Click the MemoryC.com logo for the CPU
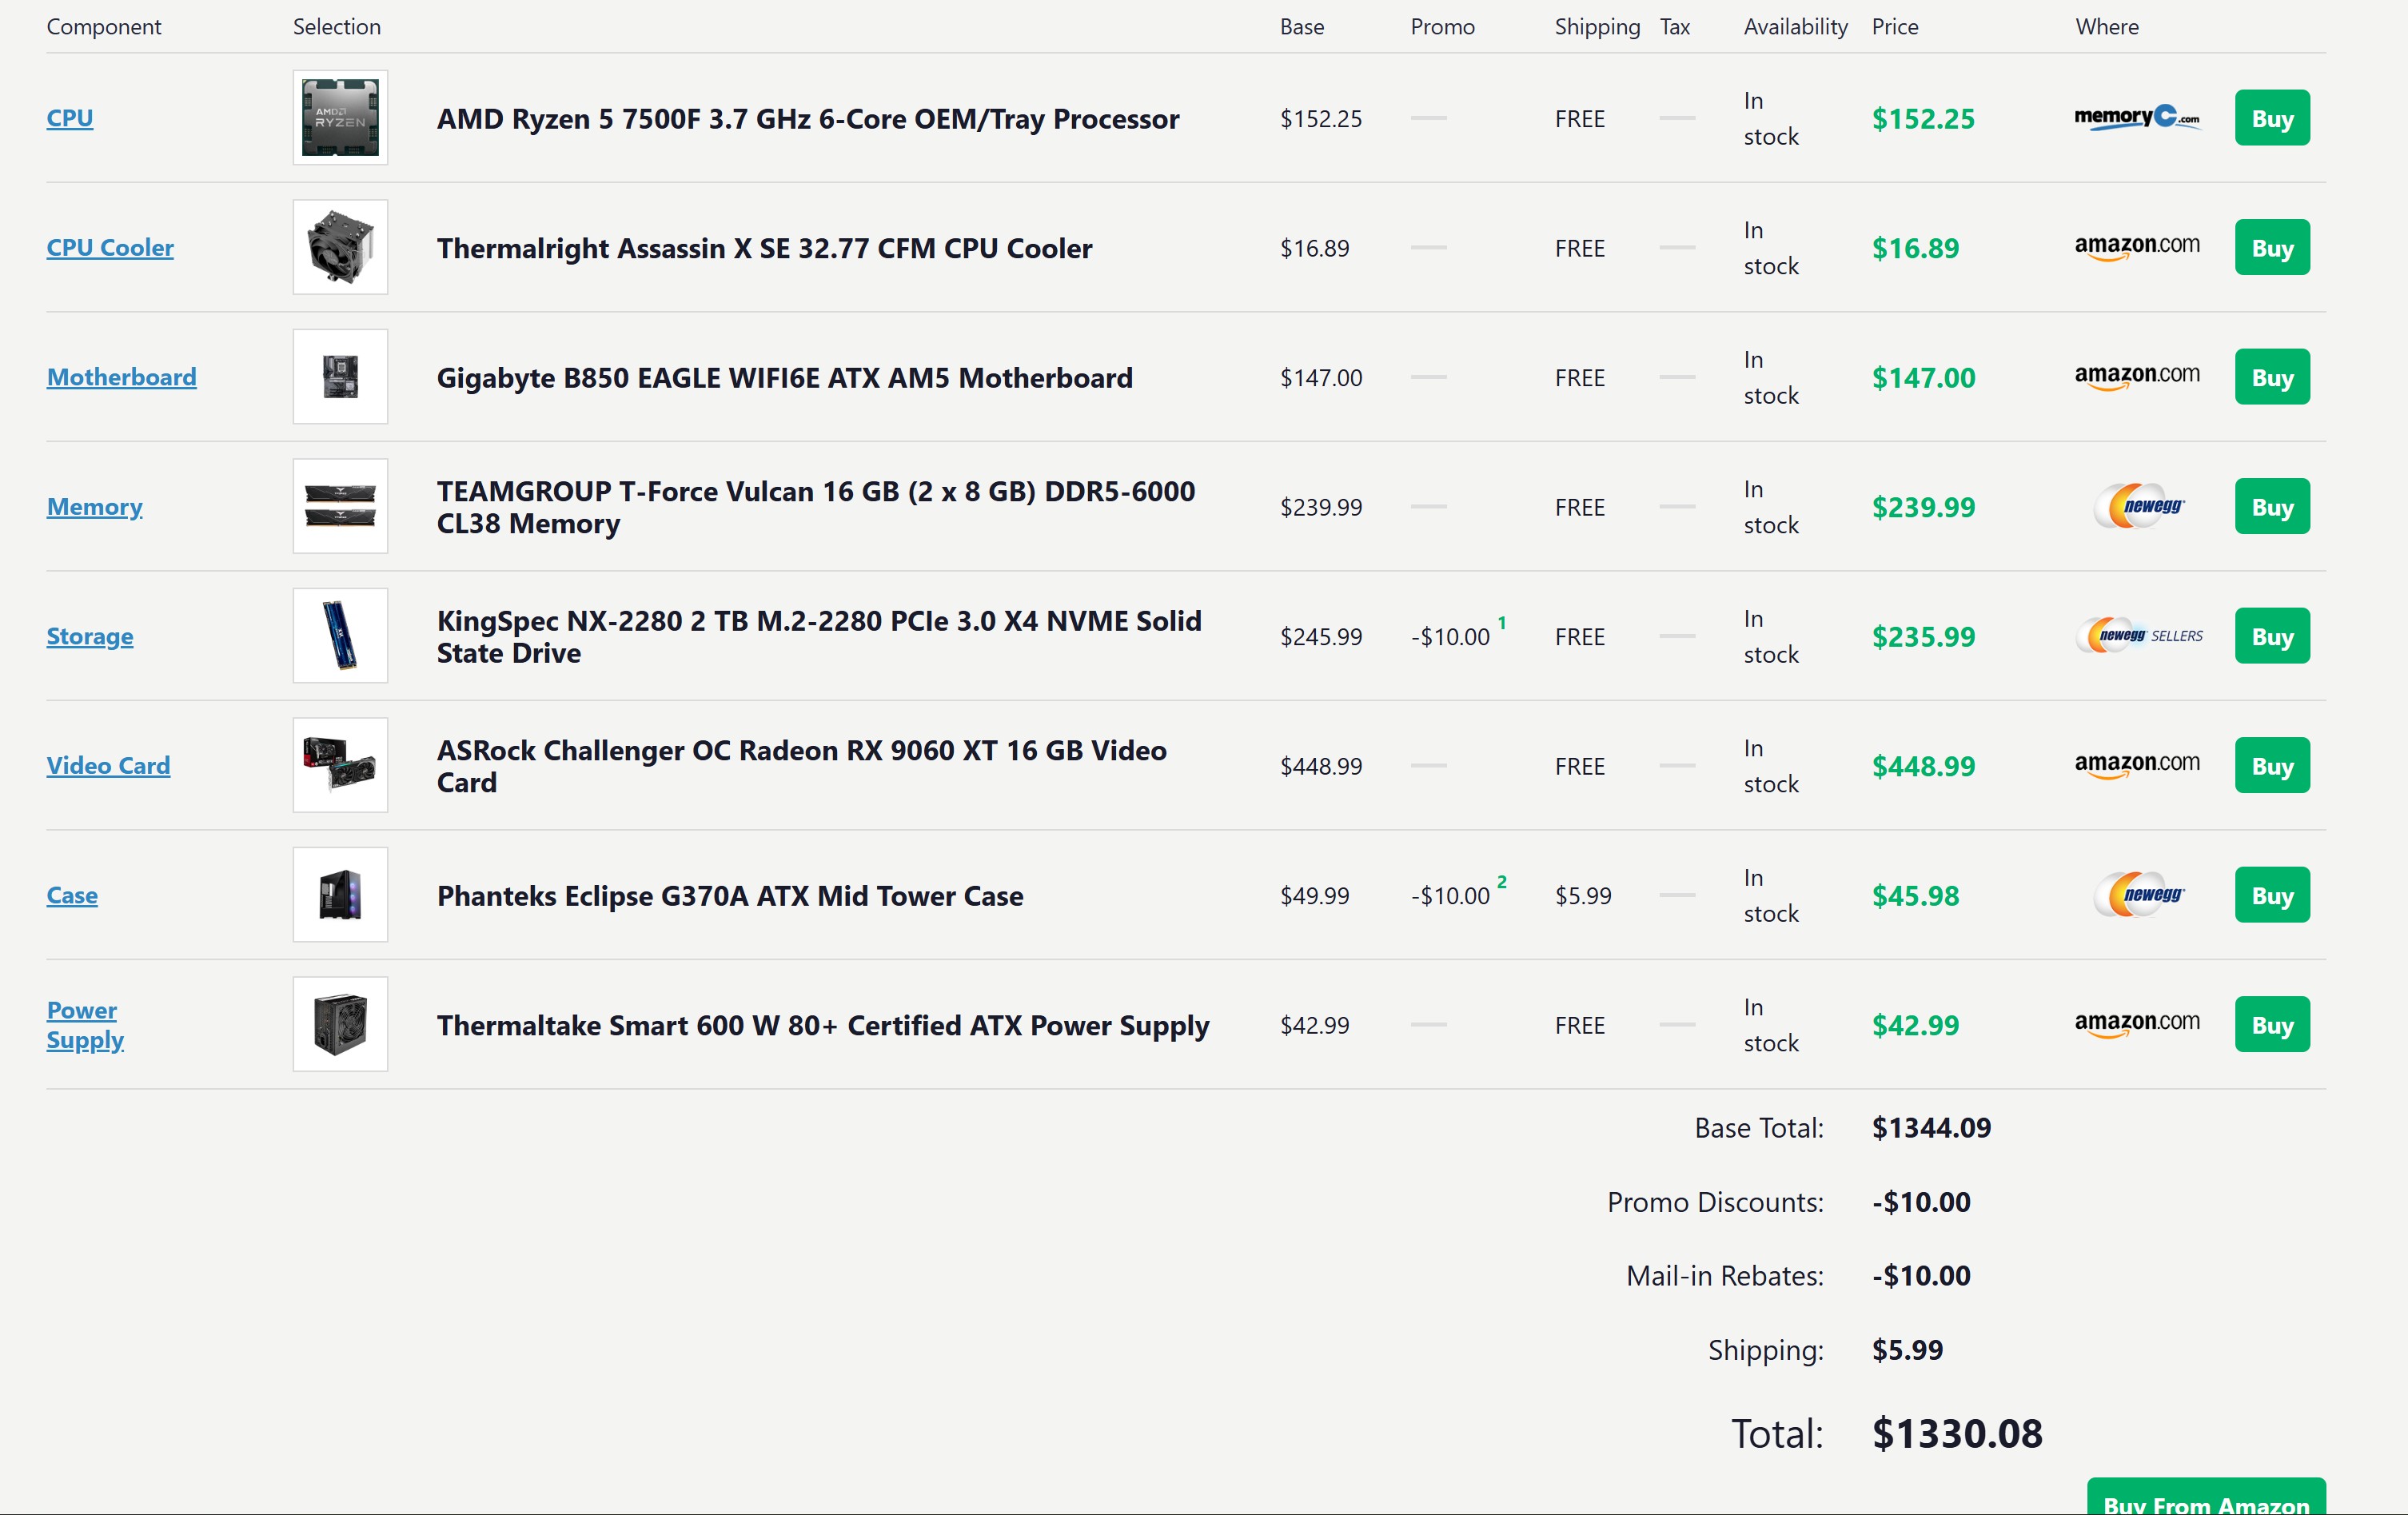Image resolution: width=2408 pixels, height=1515 pixels. pos(2138,118)
